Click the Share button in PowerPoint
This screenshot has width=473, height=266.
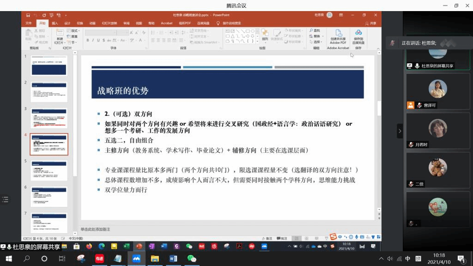370,23
